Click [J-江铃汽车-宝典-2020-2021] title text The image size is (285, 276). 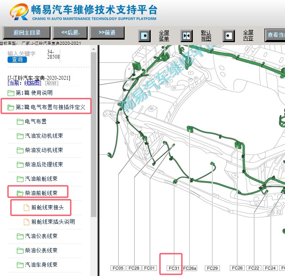tap(39, 78)
